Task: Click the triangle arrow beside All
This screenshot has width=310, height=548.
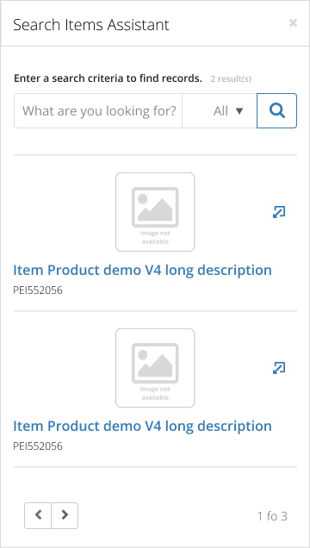Action: [239, 111]
